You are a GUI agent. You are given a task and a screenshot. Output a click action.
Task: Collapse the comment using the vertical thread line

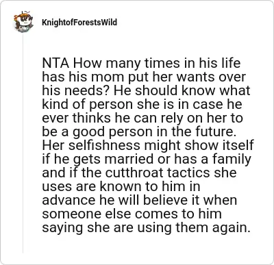pyautogui.click(x=23, y=144)
